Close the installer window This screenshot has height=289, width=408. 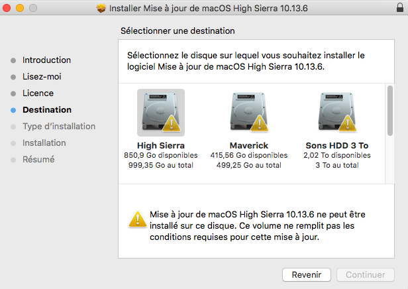click(x=8, y=9)
